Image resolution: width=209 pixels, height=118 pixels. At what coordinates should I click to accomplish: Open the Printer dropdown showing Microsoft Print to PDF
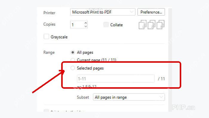tap(103, 12)
